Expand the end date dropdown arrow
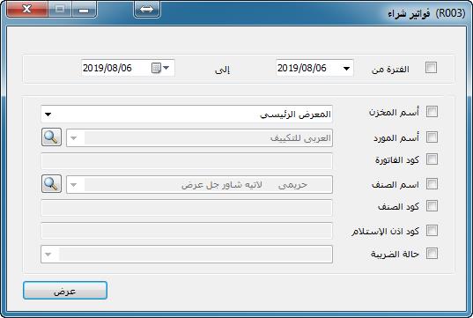473x318 pixels. 166,68
